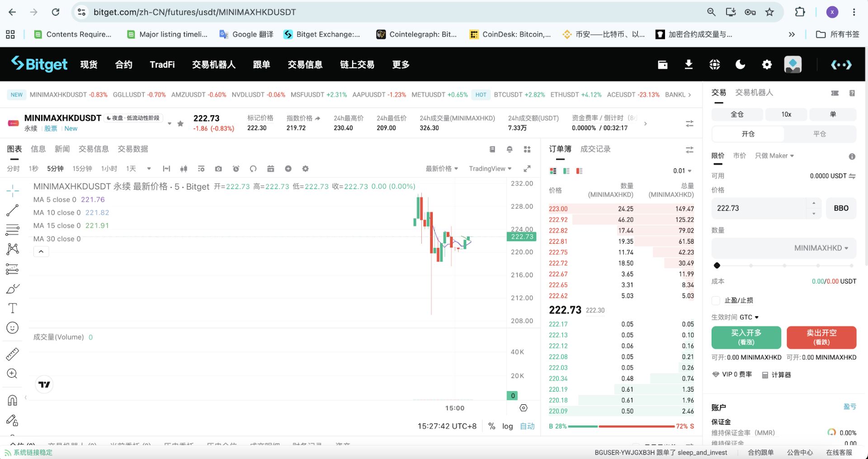Open the emoji icons tool
868x459 pixels.
coord(13,328)
